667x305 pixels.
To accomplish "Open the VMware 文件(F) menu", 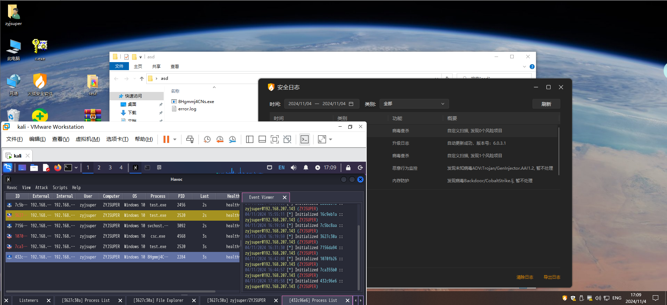I will pyautogui.click(x=14, y=139).
